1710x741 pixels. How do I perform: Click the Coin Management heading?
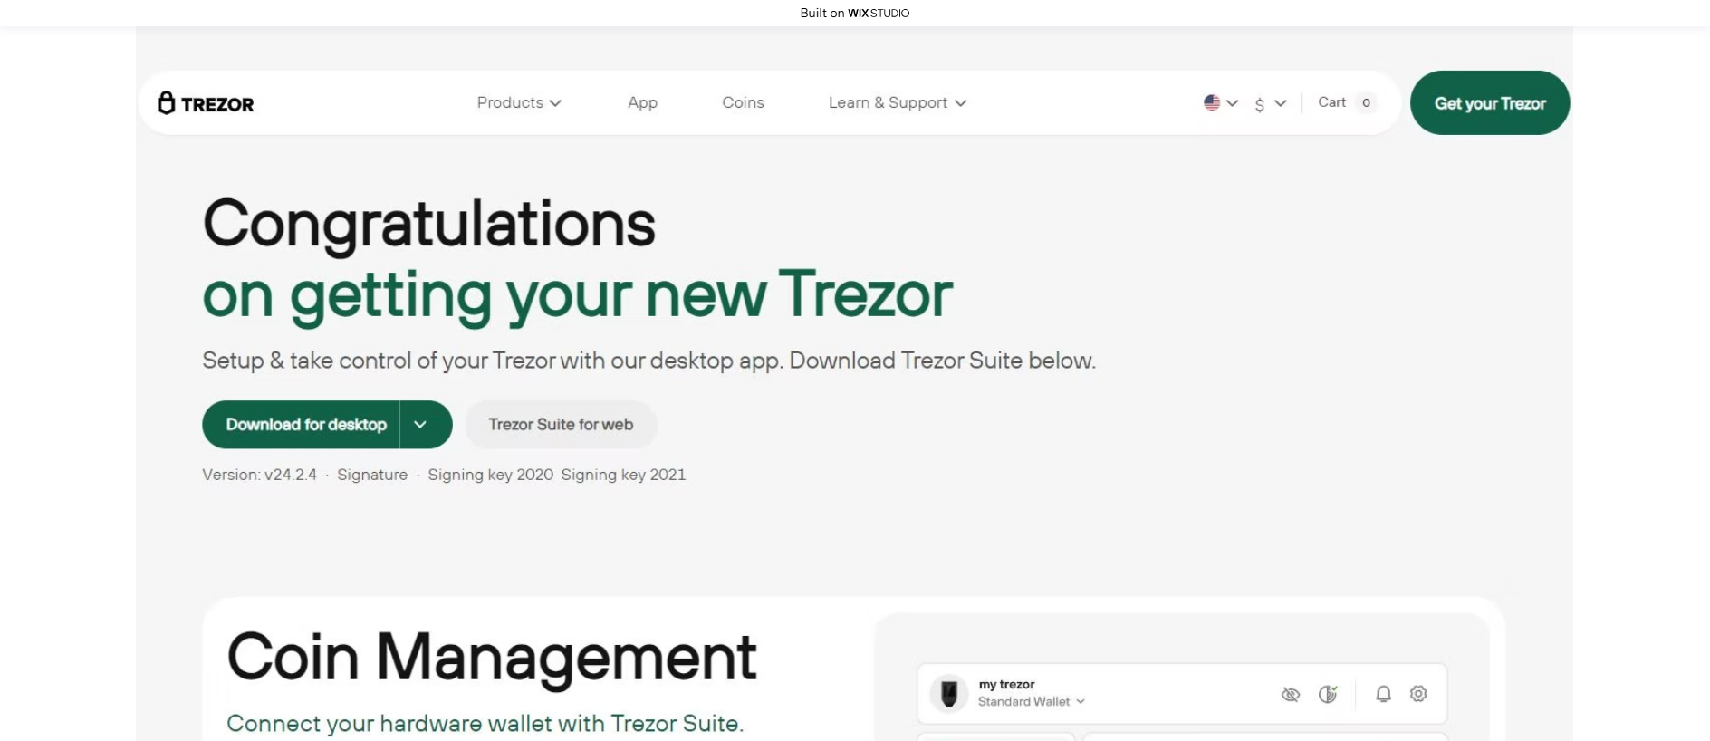pos(492,657)
